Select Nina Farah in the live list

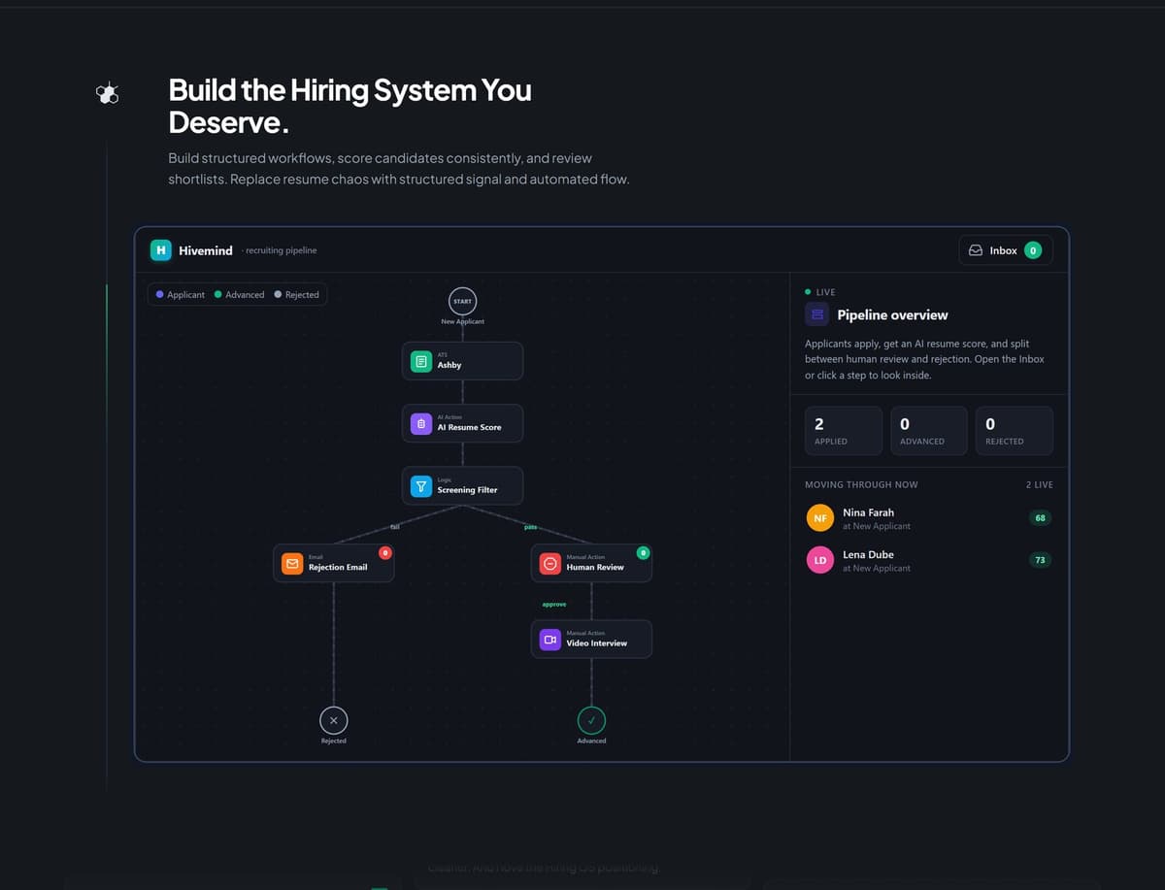(929, 518)
